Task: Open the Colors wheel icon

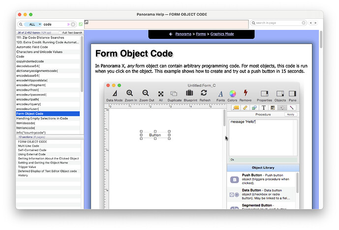Action: pyautogui.click(x=232, y=94)
